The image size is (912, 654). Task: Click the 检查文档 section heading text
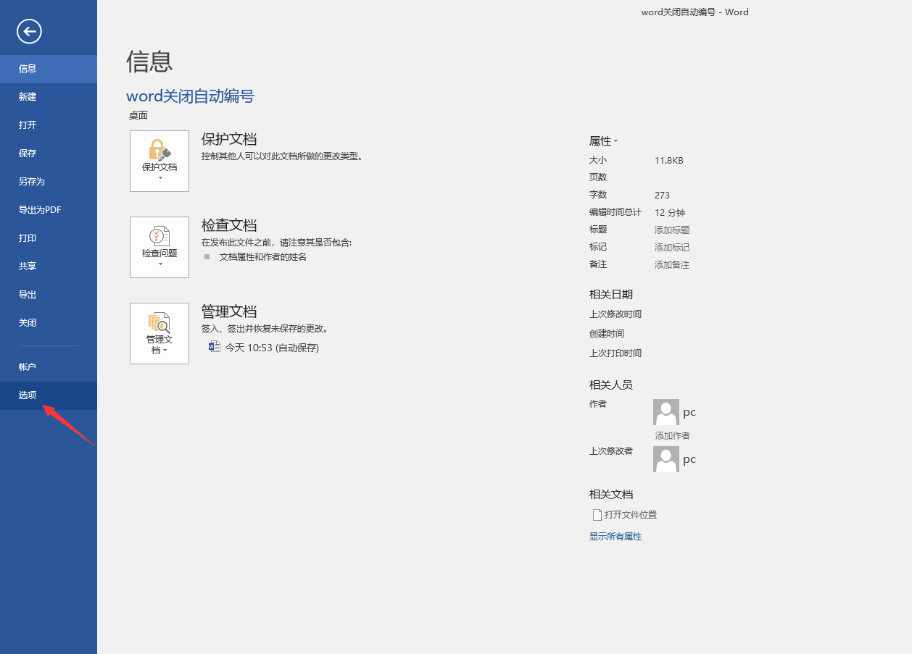pos(229,225)
